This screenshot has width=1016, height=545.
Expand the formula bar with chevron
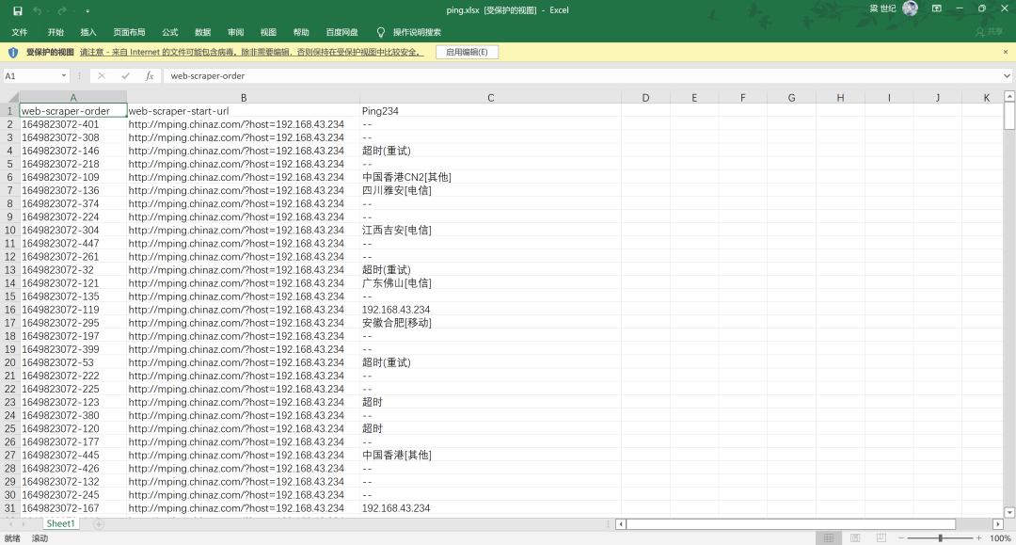coord(1007,76)
